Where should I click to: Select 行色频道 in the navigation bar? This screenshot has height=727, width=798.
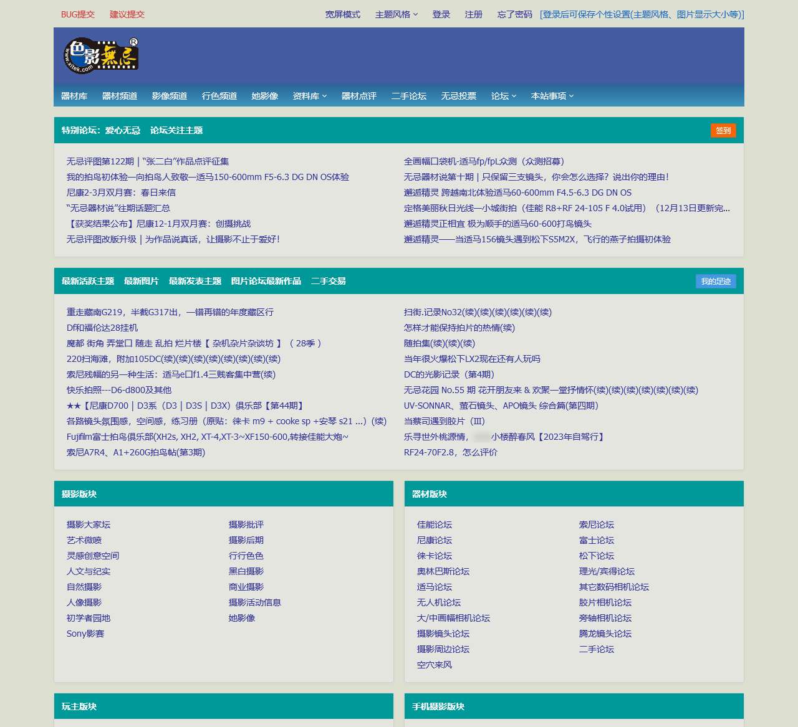click(x=219, y=96)
